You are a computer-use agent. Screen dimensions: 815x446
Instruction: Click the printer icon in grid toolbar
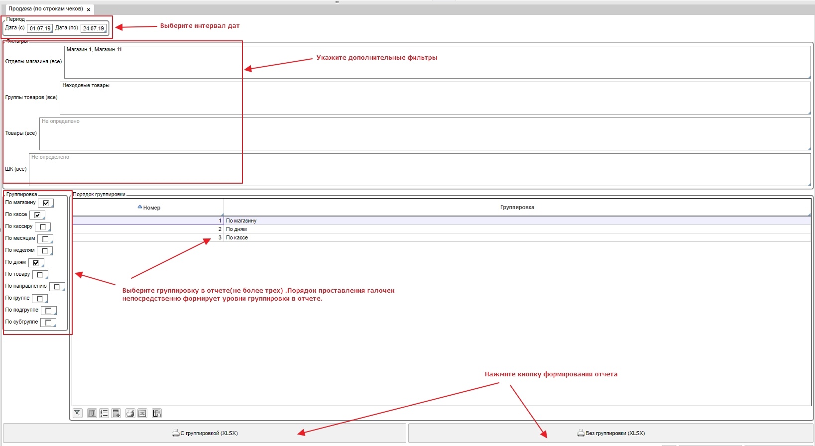tap(130, 413)
